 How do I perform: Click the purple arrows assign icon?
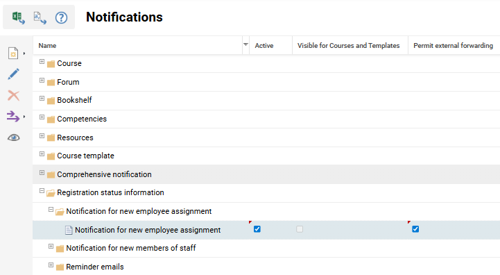coord(13,117)
